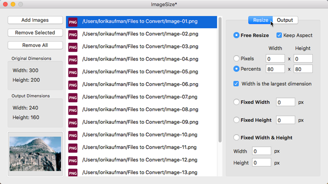
Task: Click the PNG icon for Image-05.png
Action: 73,72
